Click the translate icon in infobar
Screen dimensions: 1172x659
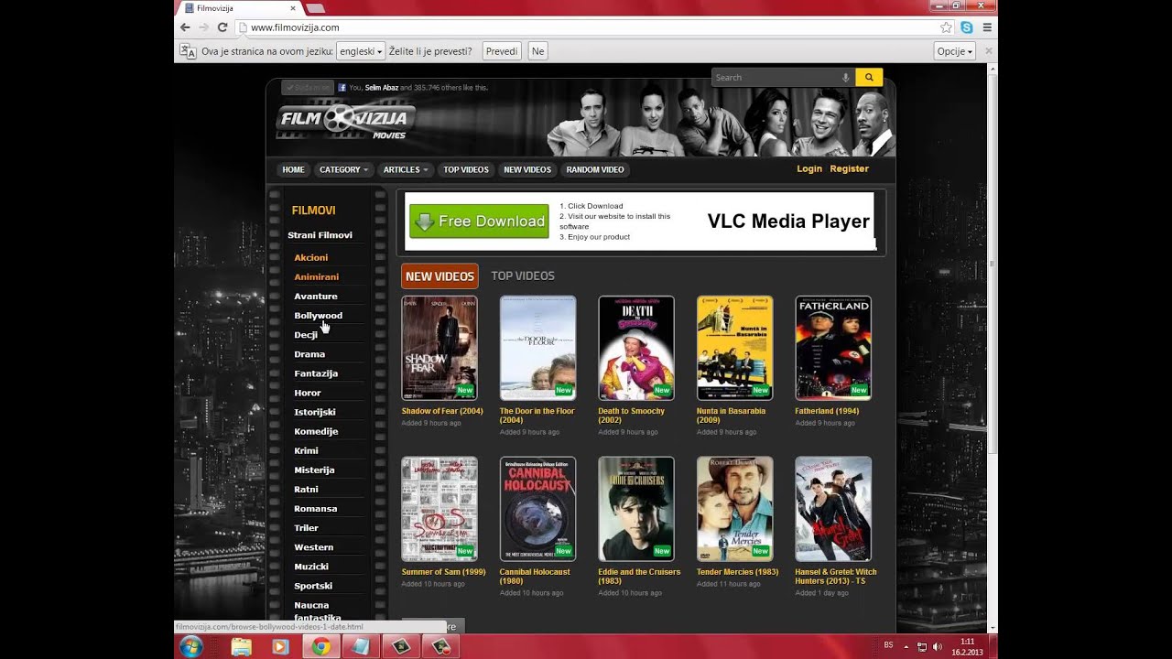click(188, 51)
